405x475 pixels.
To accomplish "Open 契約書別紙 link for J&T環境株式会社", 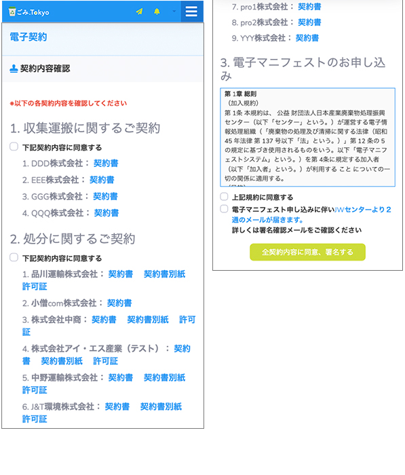I will tap(161, 406).
